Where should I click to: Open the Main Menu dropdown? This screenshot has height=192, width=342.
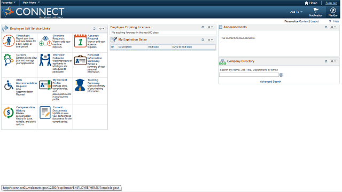(x=31, y=3)
